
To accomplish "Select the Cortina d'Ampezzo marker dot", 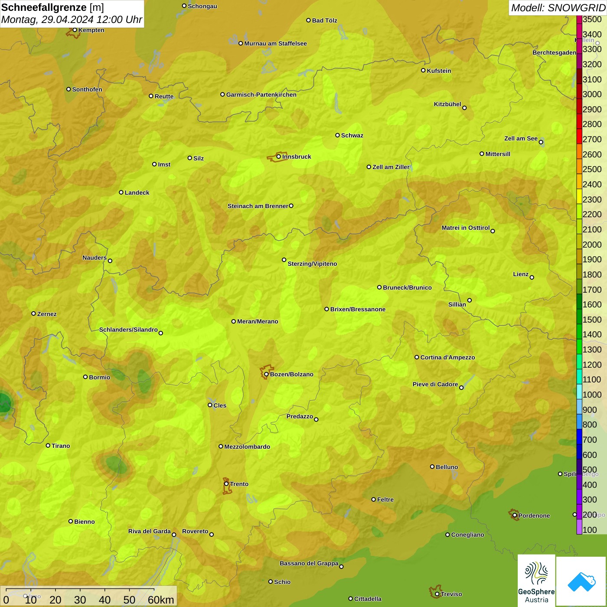I will (417, 357).
